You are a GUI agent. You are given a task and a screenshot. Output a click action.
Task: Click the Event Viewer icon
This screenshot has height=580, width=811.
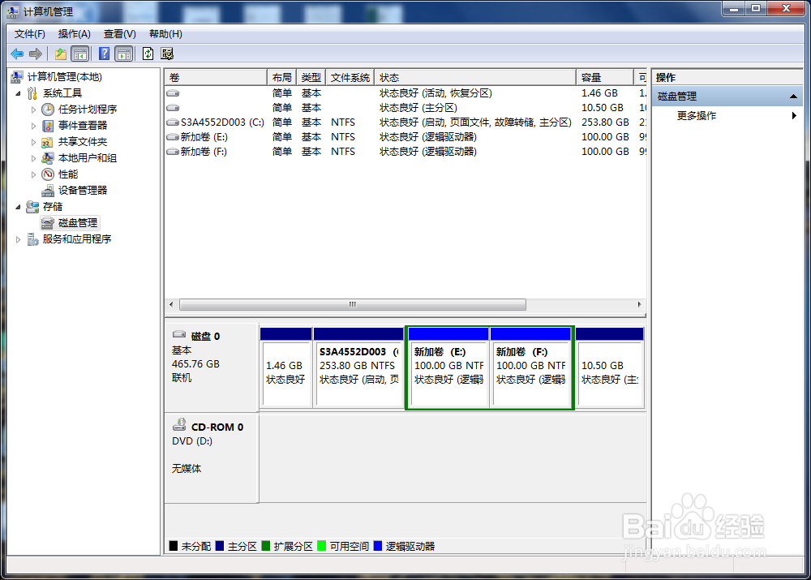click(x=48, y=126)
